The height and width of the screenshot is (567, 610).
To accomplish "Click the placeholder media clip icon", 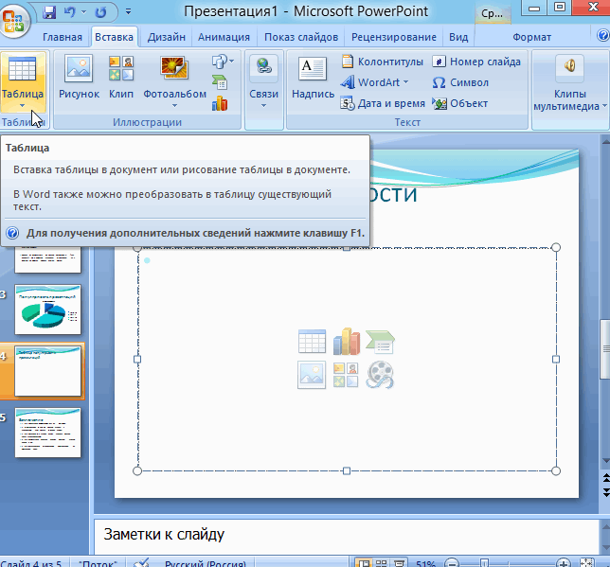I will pyautogui.click(x=380, y=375).
